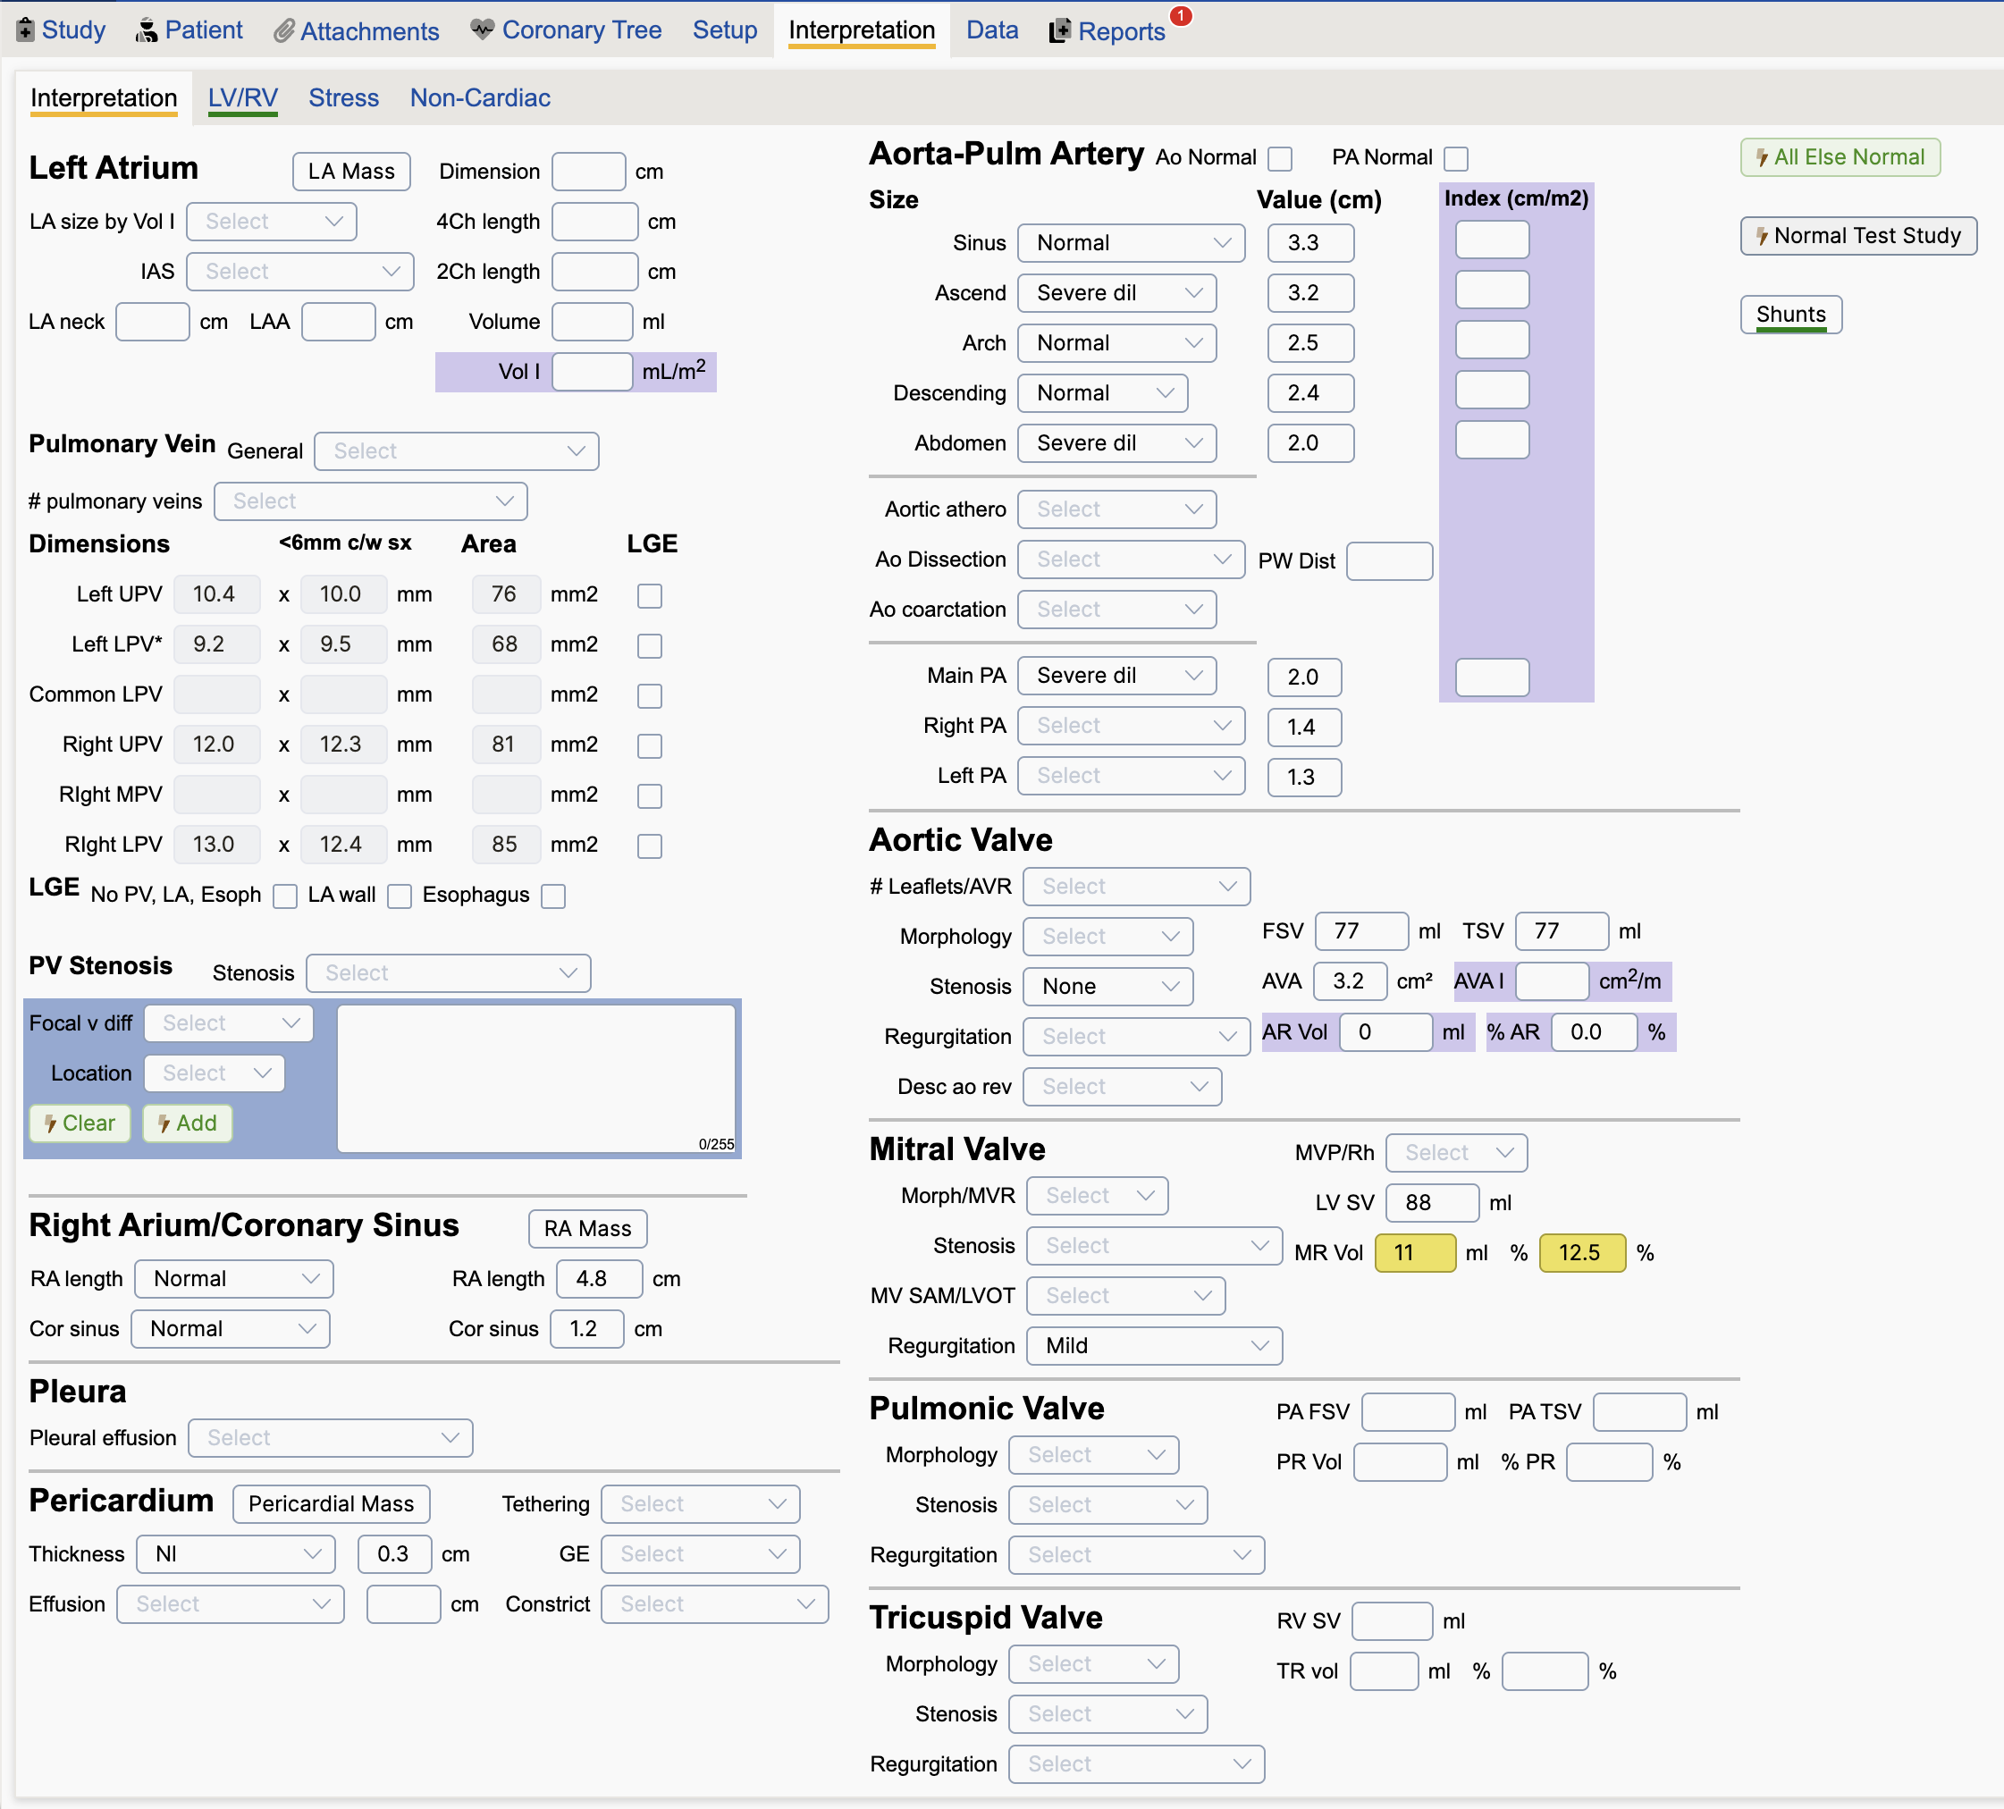Toggle the Esophagus LGE checkbox

click(553, 896)
